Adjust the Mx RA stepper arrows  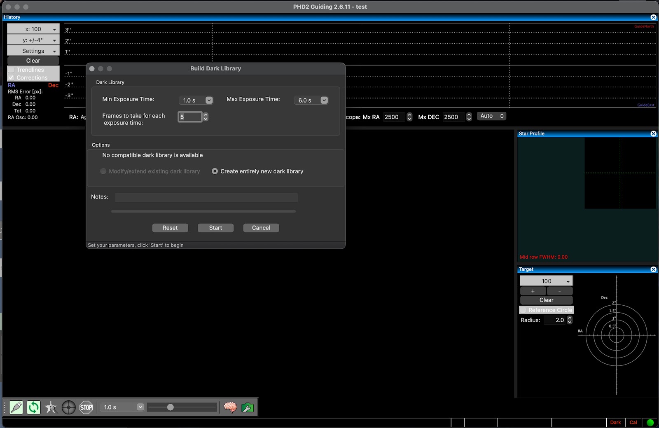coord(409,117)
